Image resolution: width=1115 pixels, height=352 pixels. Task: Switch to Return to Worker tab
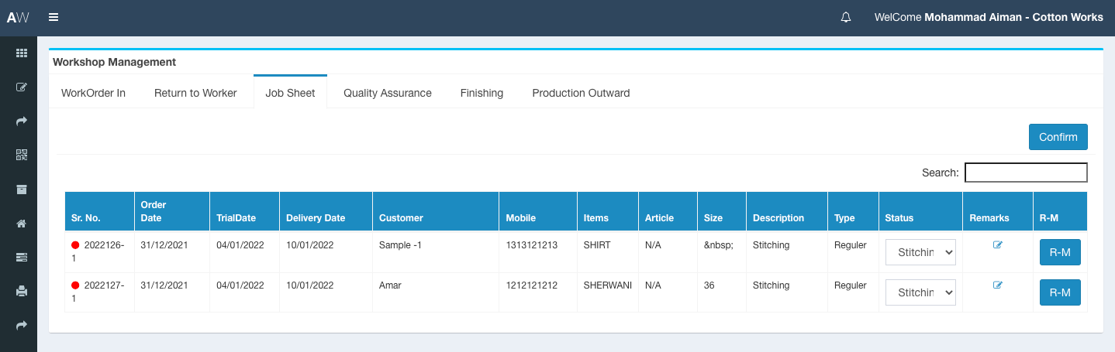click(x=195, y=93)
